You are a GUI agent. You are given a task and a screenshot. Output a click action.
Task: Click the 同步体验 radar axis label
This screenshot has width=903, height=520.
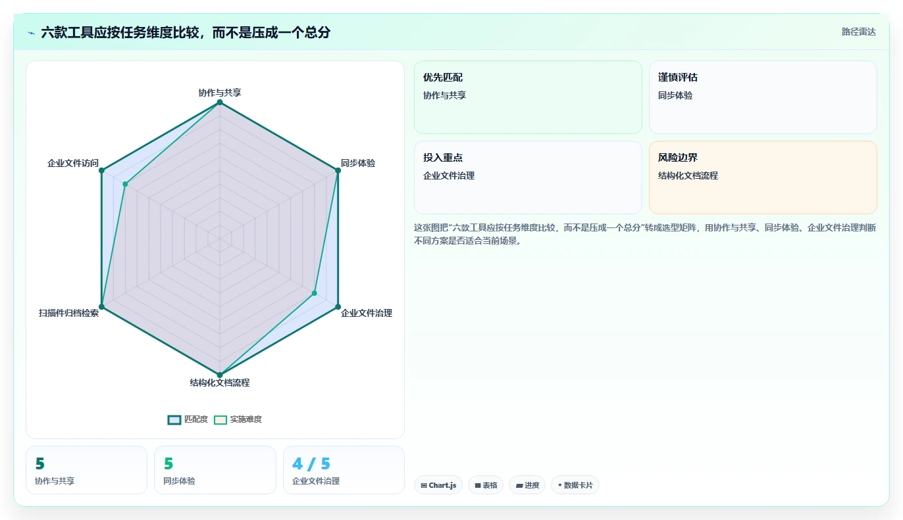358,163
